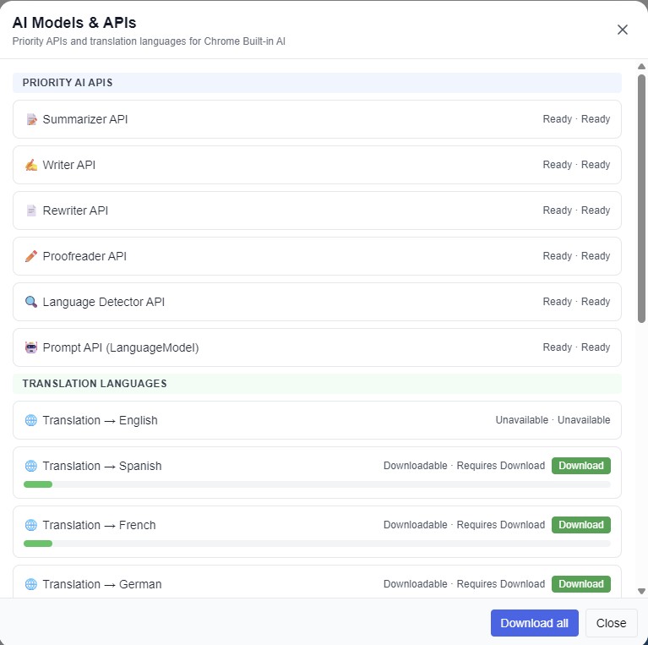Select the Proofreader API label

[x=84, y=256]
